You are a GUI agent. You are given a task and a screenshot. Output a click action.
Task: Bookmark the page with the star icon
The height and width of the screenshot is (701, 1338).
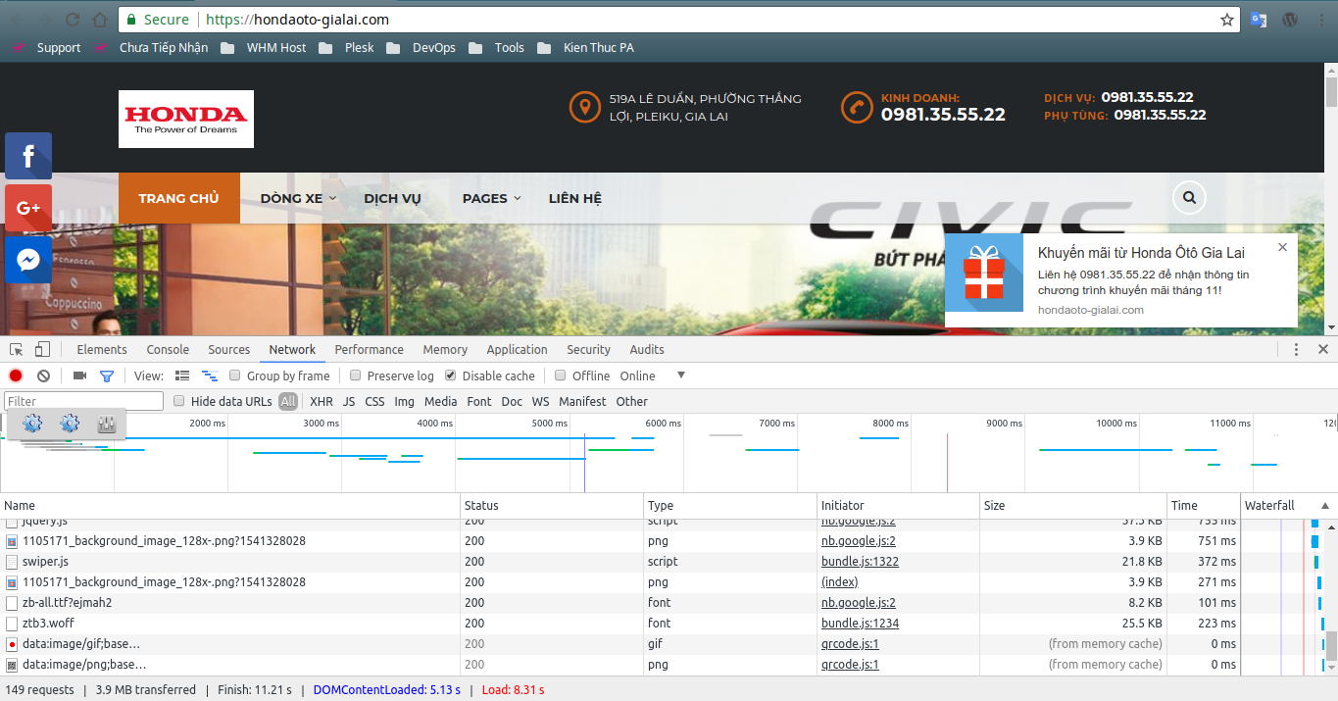coord(1227,20)
